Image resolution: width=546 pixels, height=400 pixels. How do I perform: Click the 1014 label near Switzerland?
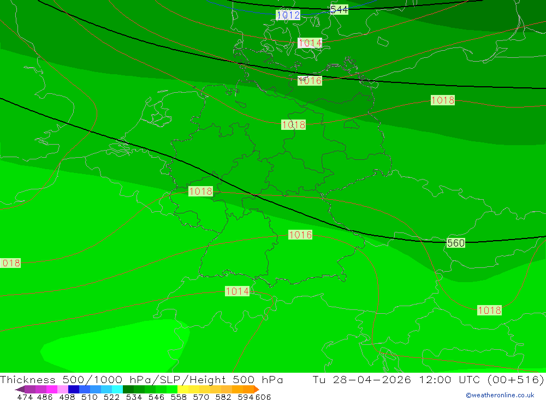[x=237, y=291]
